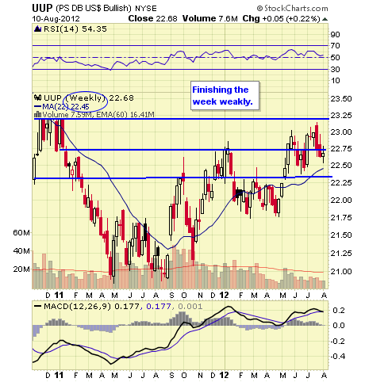Click the blue MA(22) line legend marker
Viewport: 365px width, 382px height.
click(37, 107)
